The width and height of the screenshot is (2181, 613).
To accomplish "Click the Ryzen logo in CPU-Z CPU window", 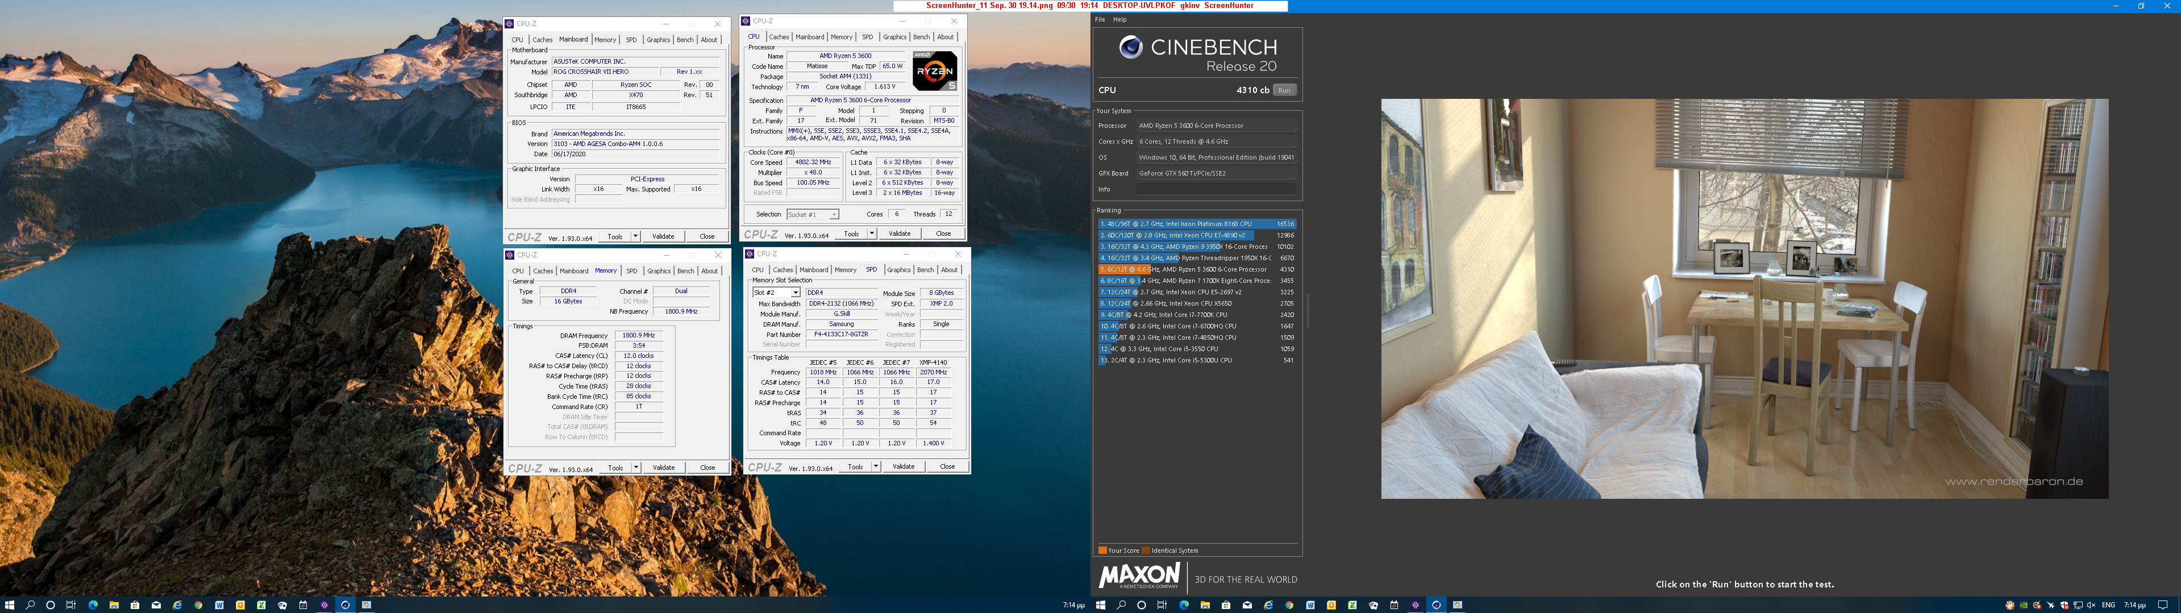I will coord(935,72).
